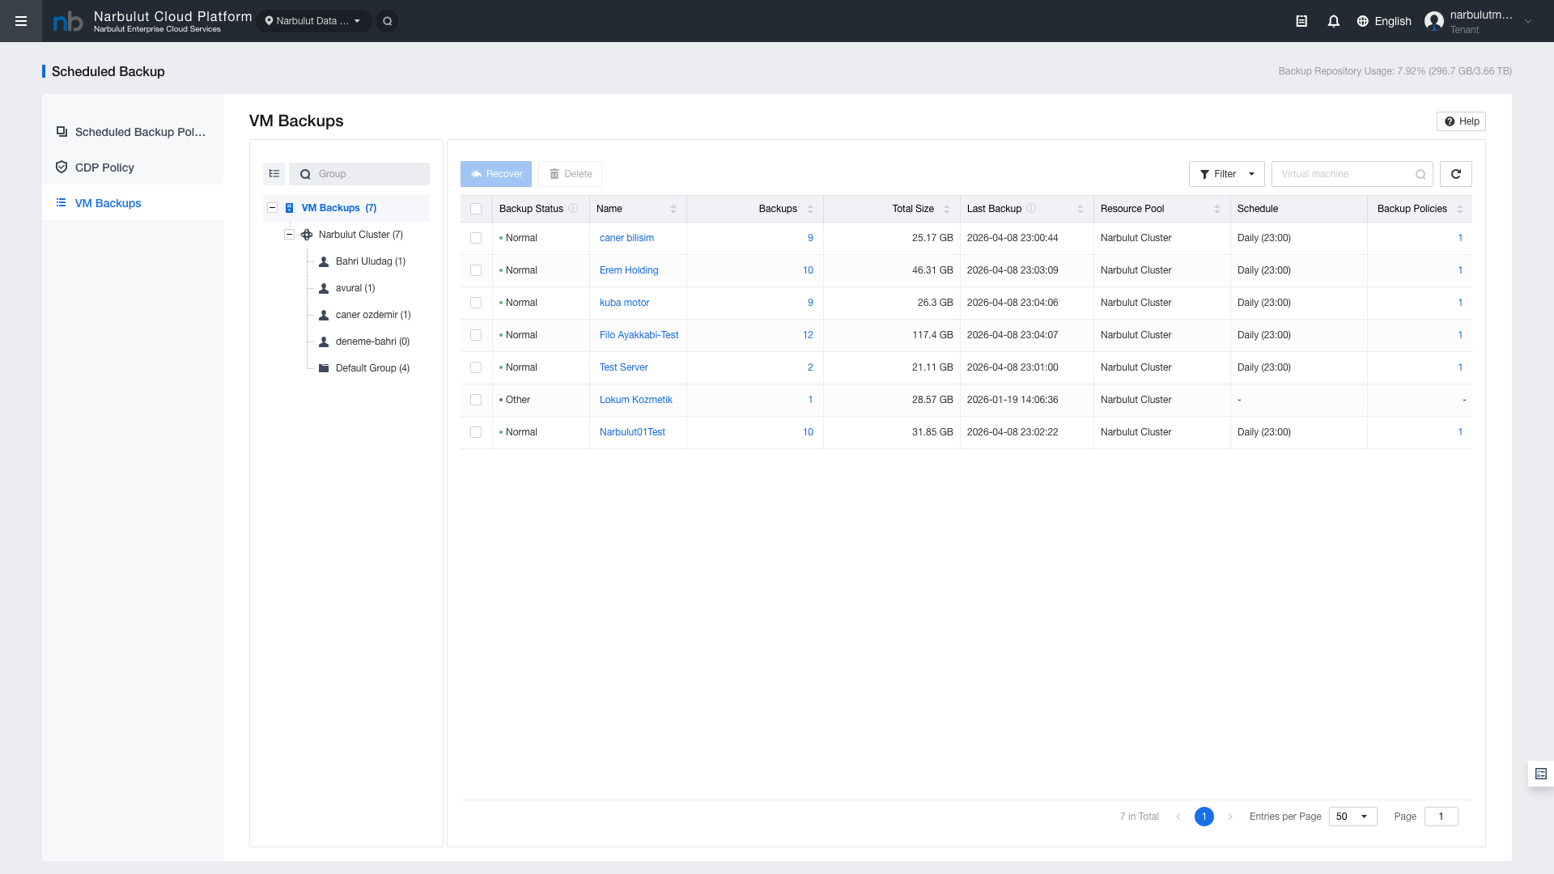1554x874 pixels.
Task: Click page 1 pagination button
Action: point(1204,817)
